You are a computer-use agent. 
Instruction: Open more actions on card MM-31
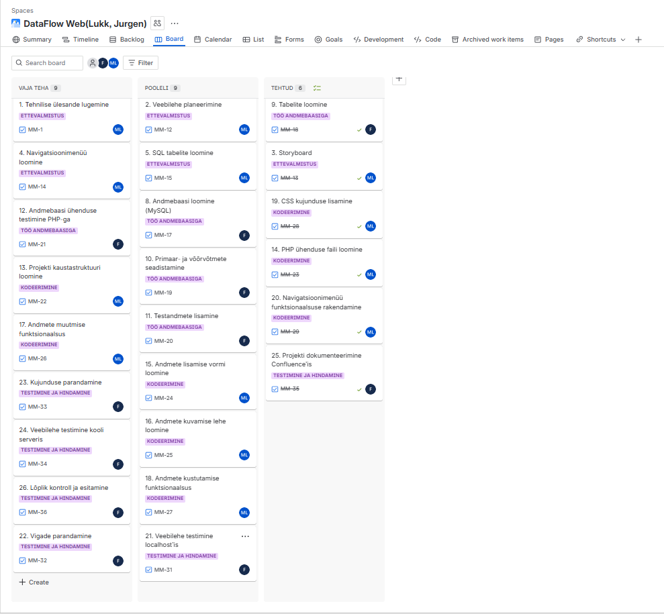(245, 536)
